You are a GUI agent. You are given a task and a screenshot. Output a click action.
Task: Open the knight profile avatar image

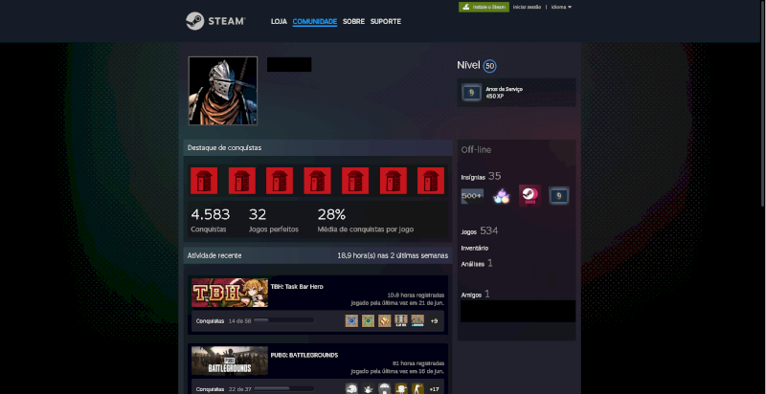tap(223, 91)
